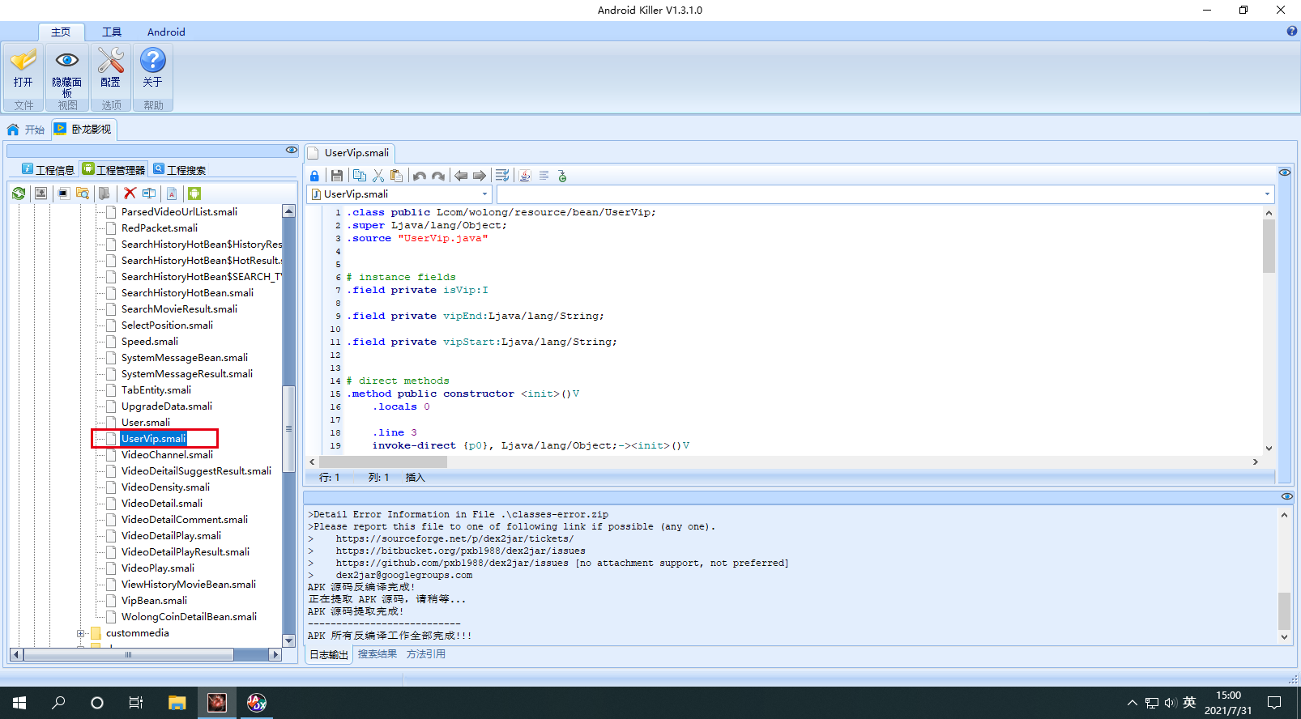Select Speed.smali in the file tree

150,342
